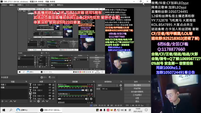Pop out the 控件 dock panel

149,82
